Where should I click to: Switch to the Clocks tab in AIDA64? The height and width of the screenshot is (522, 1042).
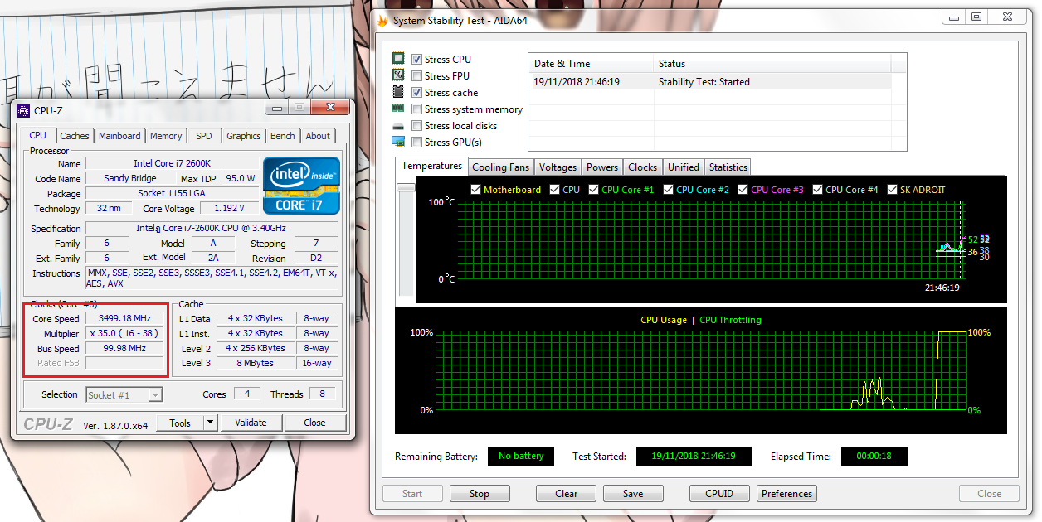pos(643,167)
